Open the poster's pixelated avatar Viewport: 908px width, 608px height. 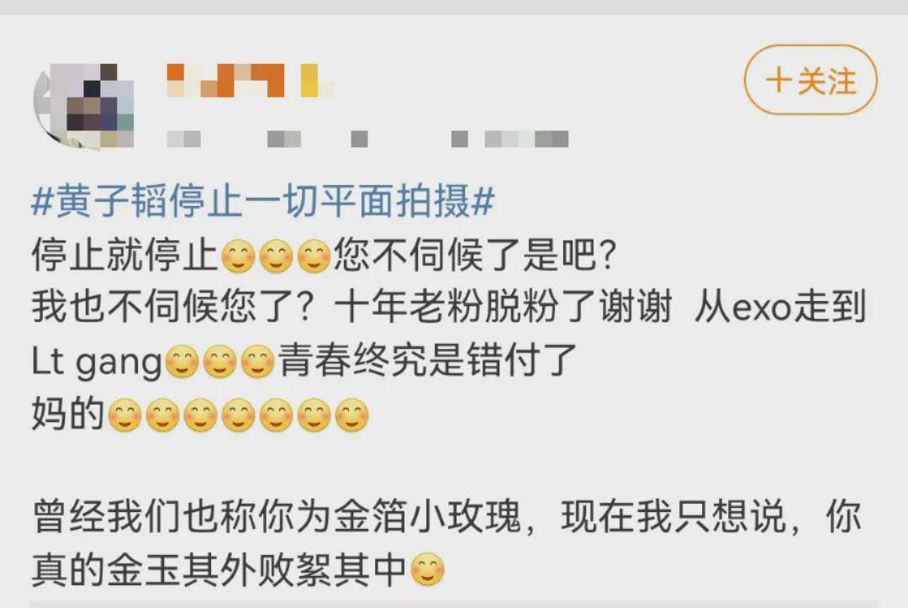pyautogui.click(x=84, y=105)
